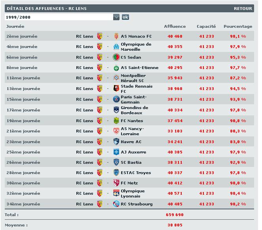
Task: Click the FC Metz crest icon
Action: 116,183
